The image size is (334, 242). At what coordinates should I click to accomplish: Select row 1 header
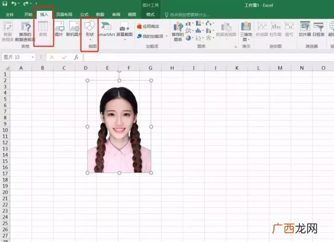5,74
